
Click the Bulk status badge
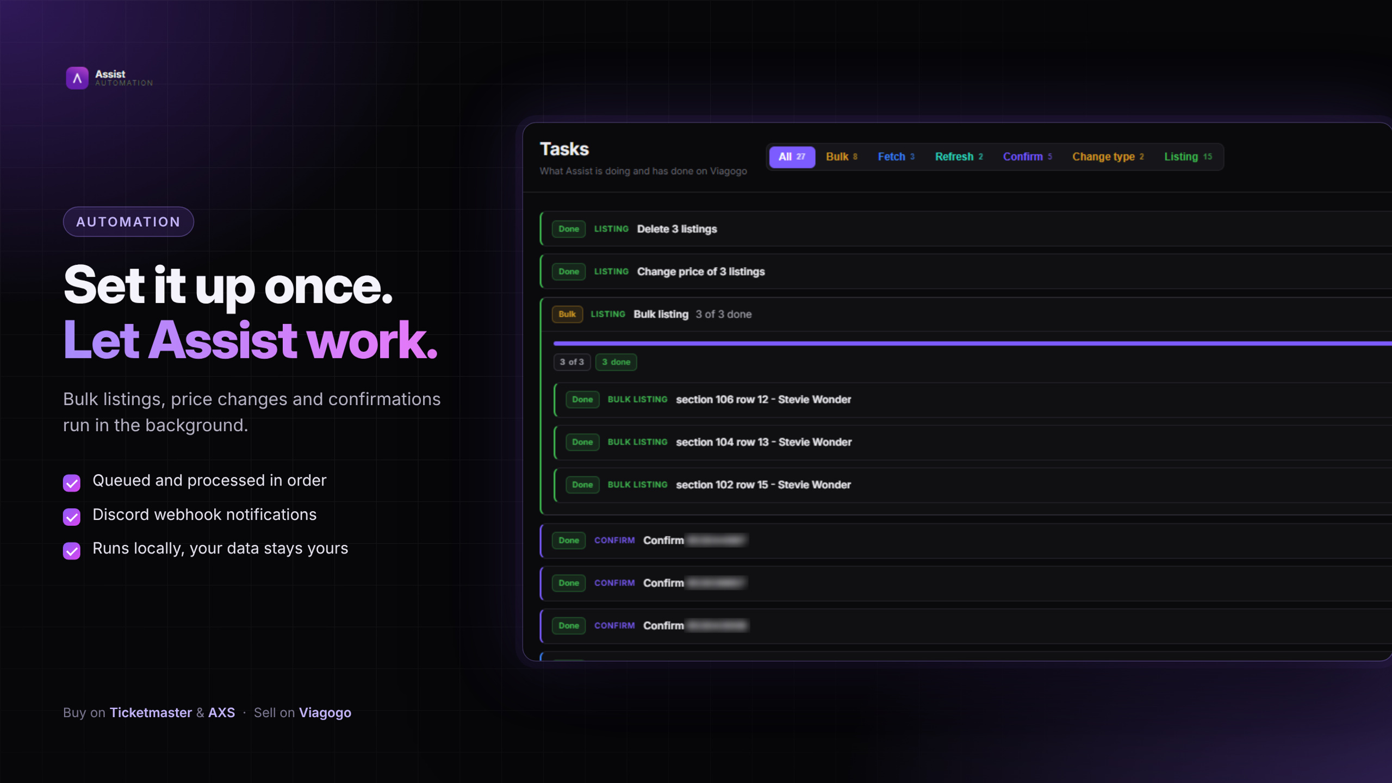567,314
